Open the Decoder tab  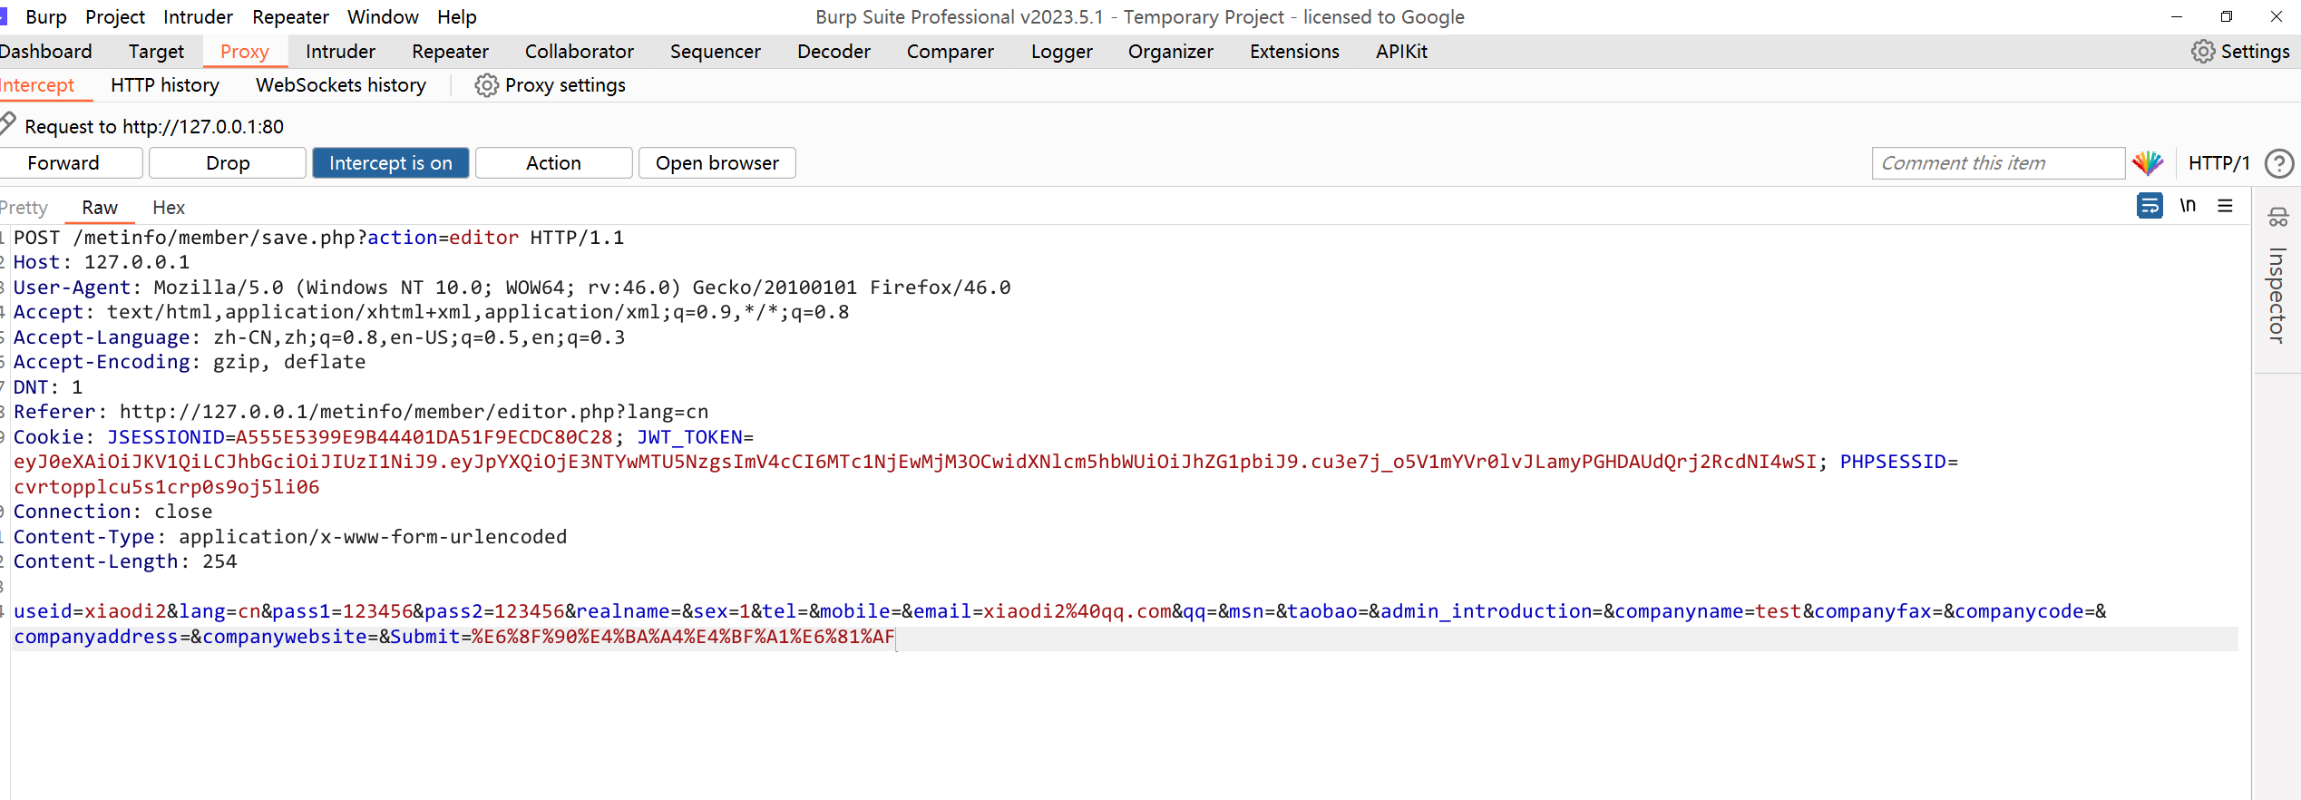coord(834,52)
